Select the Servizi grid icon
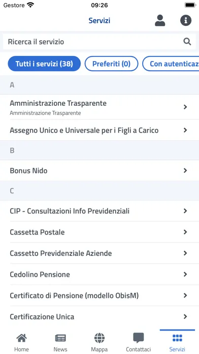 coord(177,338)
